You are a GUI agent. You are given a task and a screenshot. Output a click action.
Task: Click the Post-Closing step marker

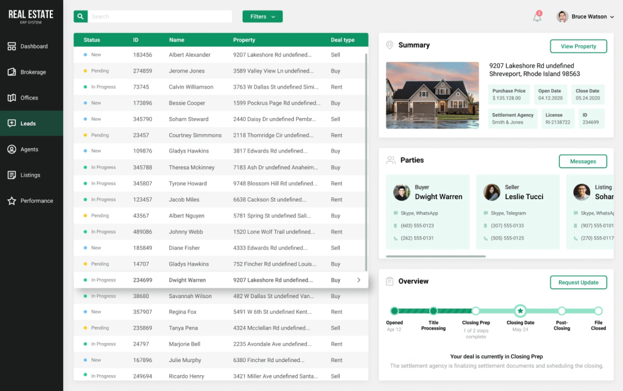(x=562, y=311)
